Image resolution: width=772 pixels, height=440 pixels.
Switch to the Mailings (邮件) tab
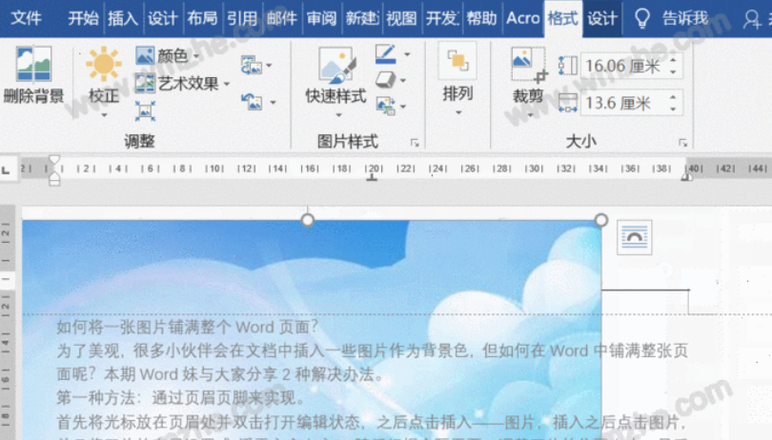click(x=282, y=19)
